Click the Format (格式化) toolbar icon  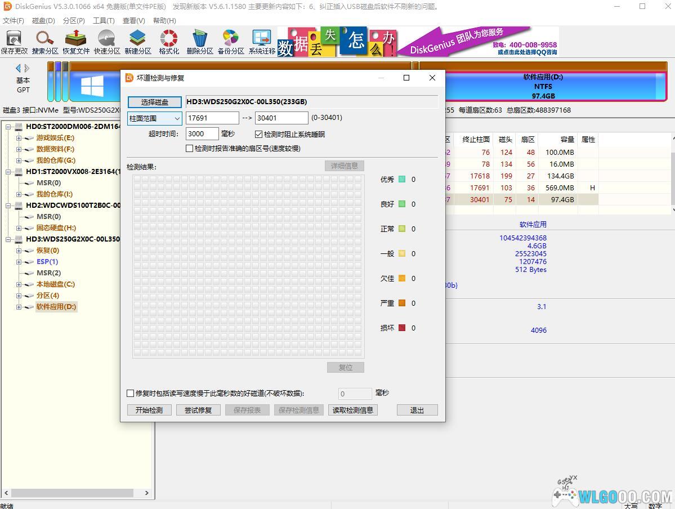(x=169, y=42)
